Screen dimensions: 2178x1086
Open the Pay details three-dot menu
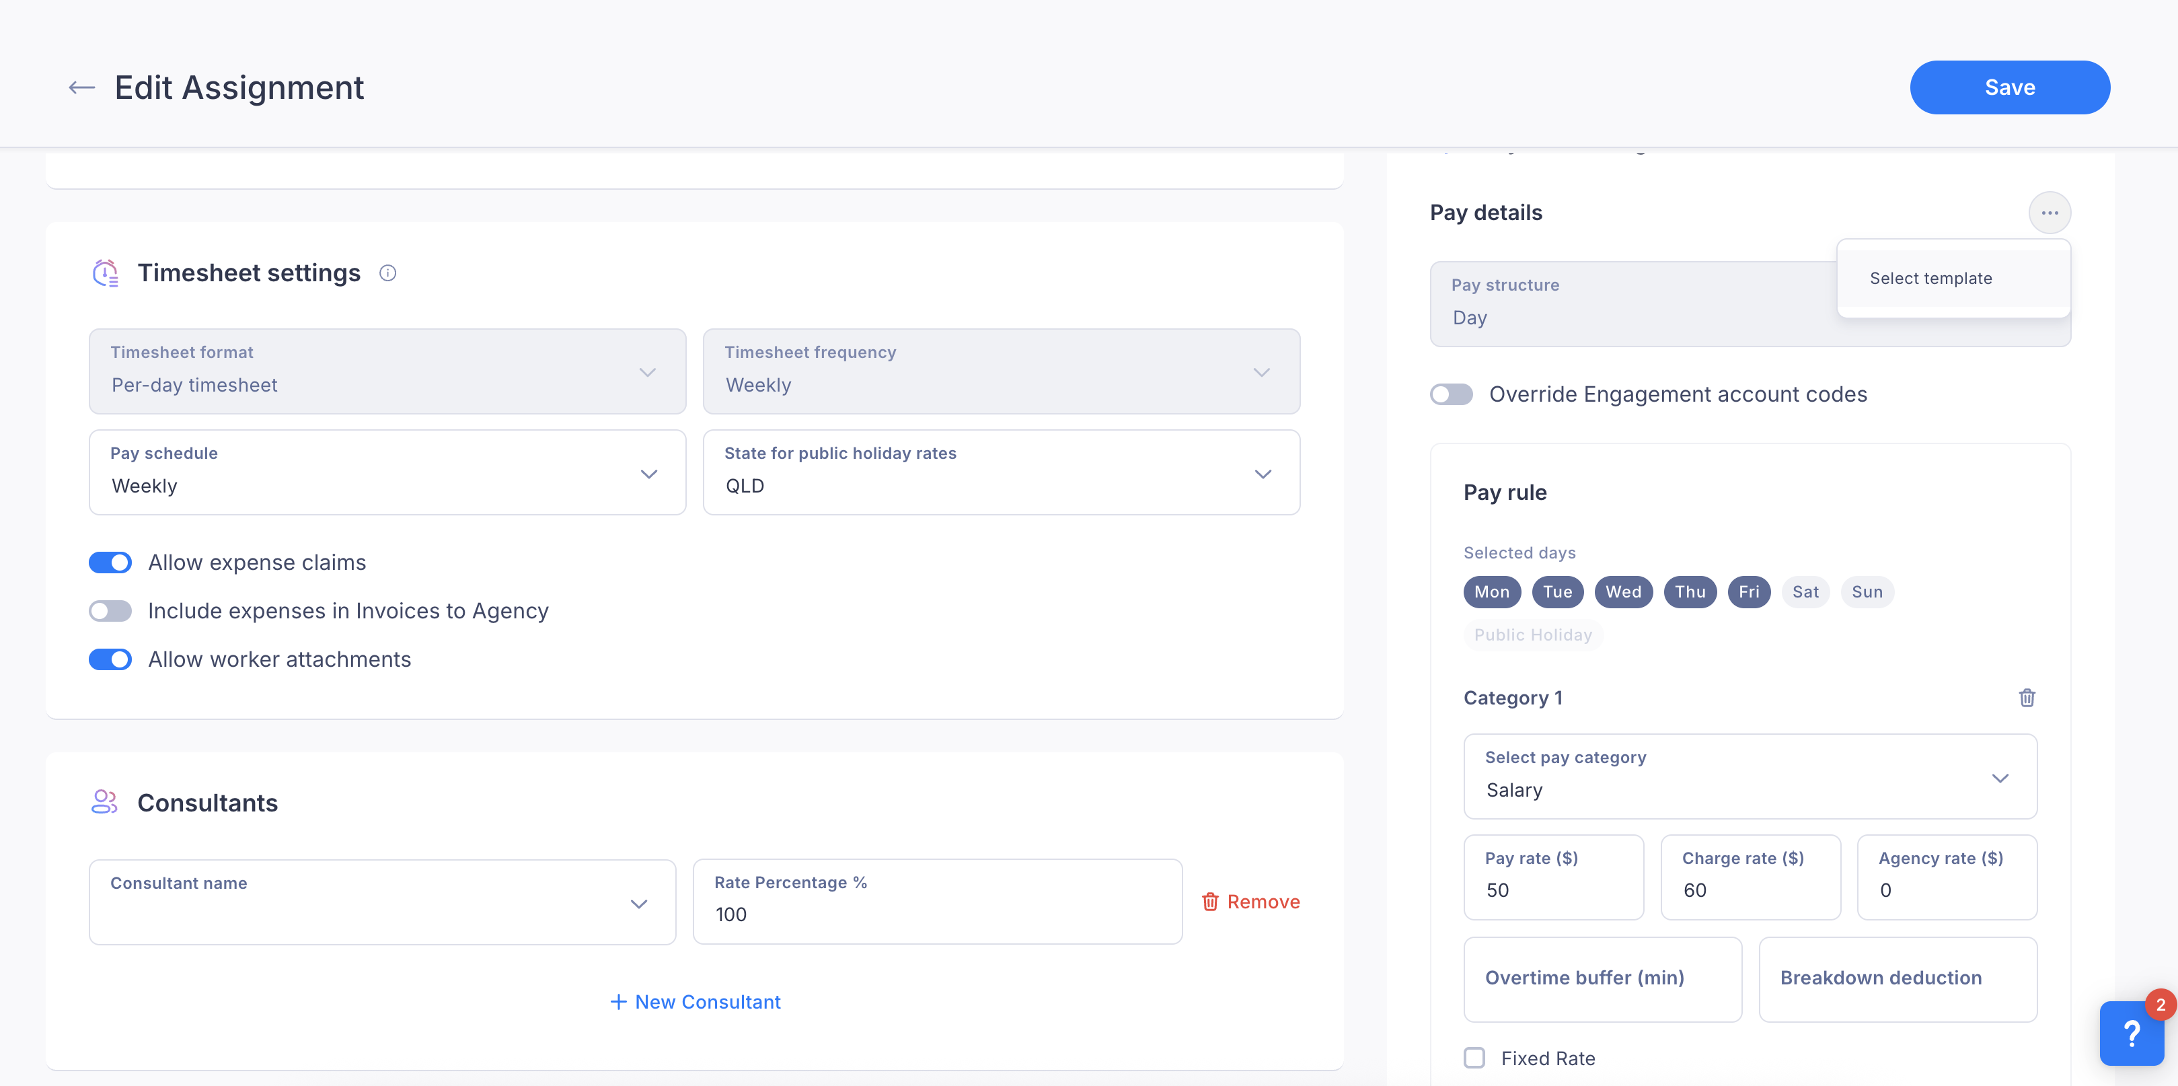2049,213
